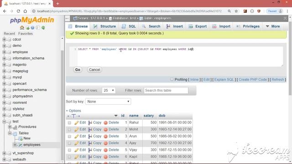Image resolution: width=292 pixels, height=164 pixels.
Task: Select checkbox for Kapil row
Action: coord(69,157)
